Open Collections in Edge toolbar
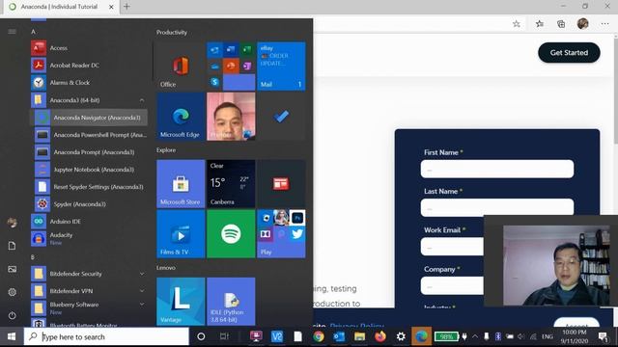618x347 pixels. tap(561, 24)
